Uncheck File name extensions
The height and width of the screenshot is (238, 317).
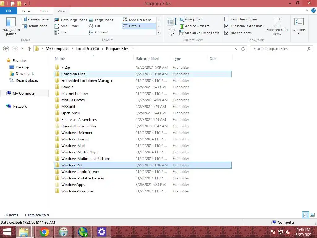click(226, 26)
